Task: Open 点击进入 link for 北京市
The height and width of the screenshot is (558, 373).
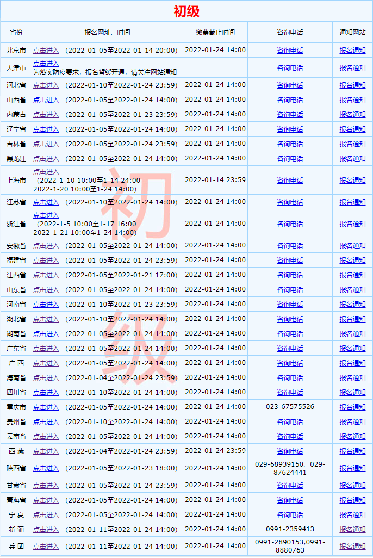Action: coord(46,51)
